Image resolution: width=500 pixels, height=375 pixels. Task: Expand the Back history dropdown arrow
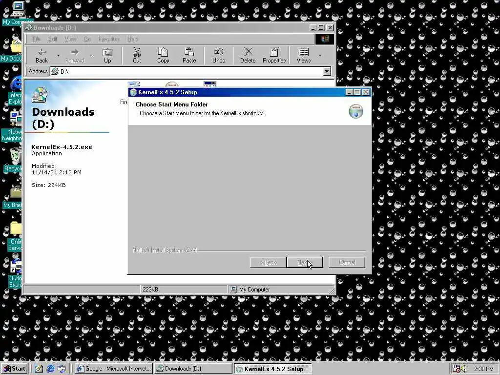pos(58,56)
